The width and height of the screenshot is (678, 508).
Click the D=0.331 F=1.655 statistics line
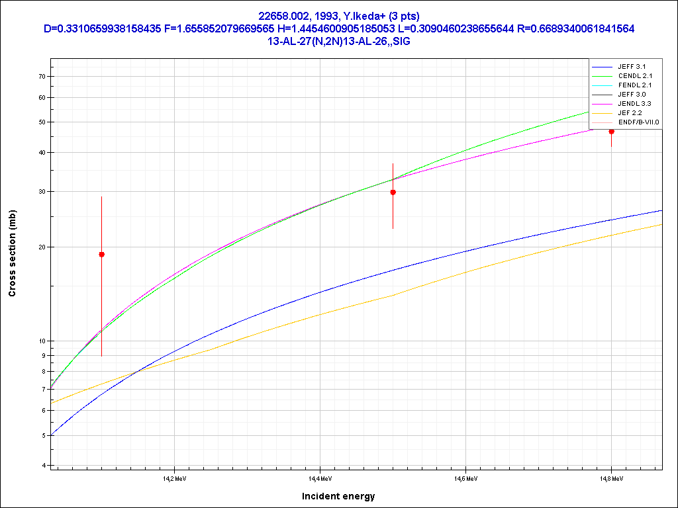(x=338, y=28)
